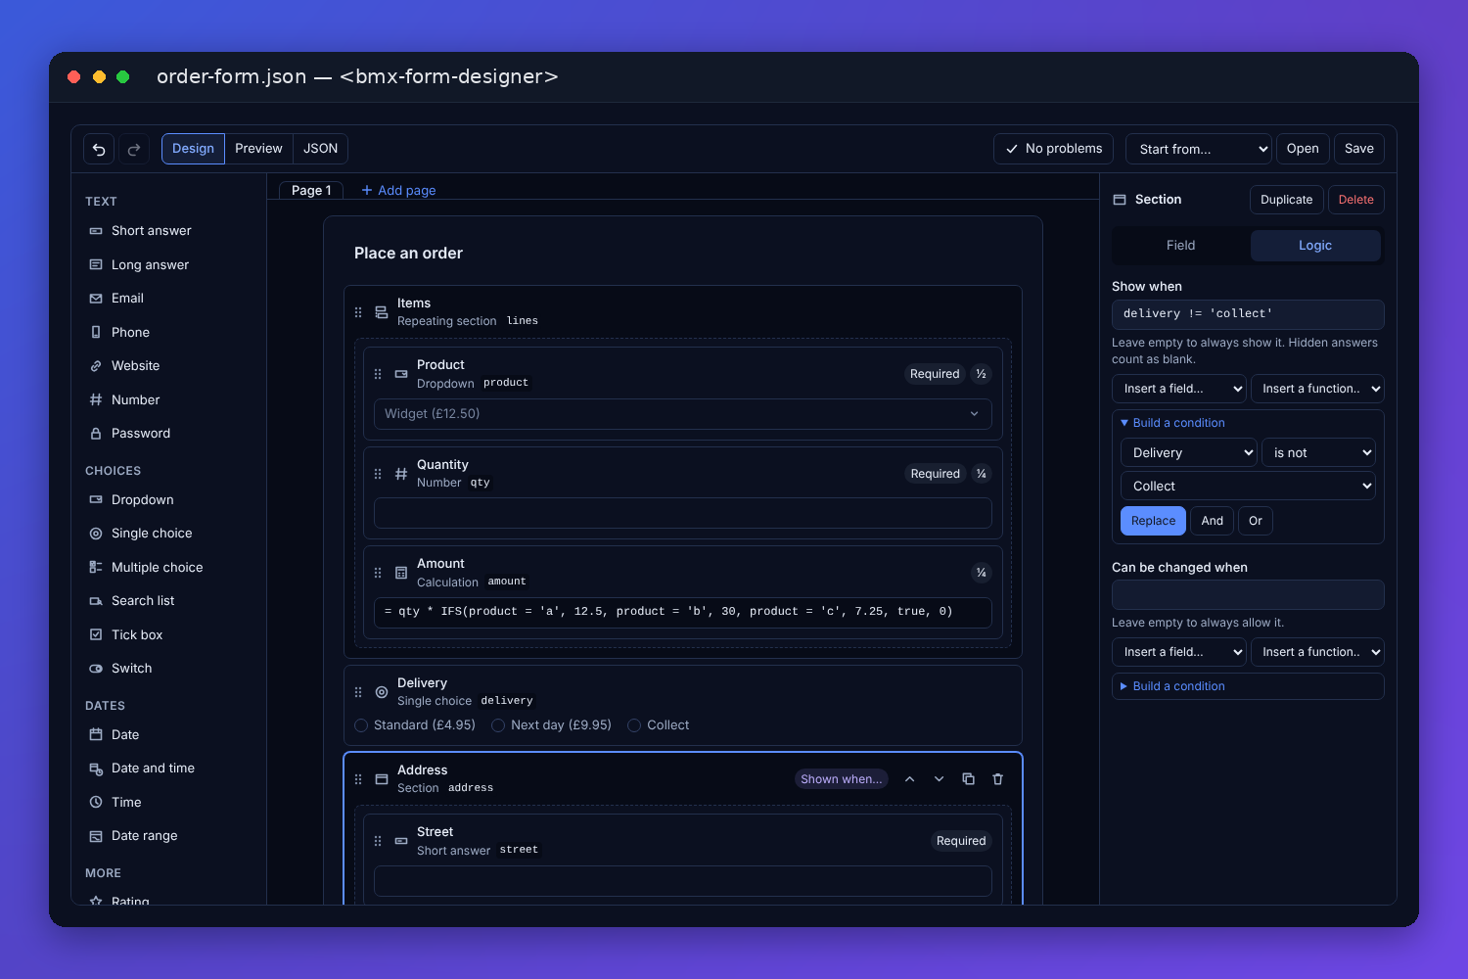1468x979 pixels.
Task: Duplicate Address section via copy icon
Action: 968,779
